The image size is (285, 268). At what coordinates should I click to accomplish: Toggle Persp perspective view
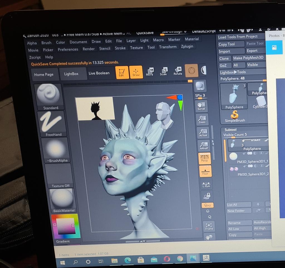coord(205,158)
